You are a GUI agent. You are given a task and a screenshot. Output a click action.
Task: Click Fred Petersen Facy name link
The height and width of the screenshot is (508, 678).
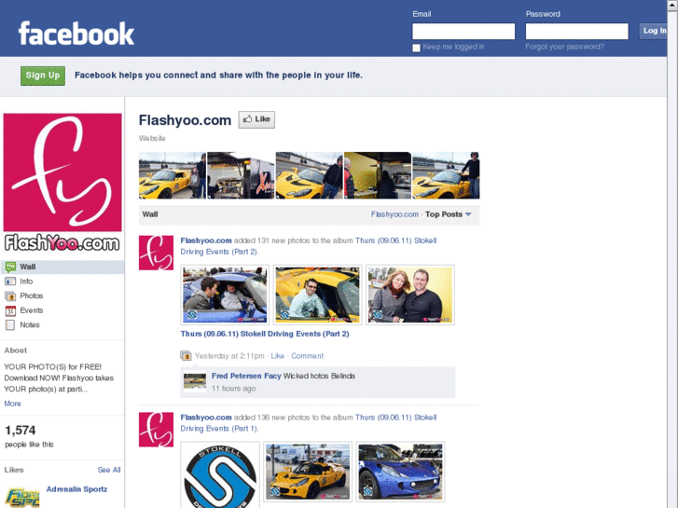tap(246, 376)
